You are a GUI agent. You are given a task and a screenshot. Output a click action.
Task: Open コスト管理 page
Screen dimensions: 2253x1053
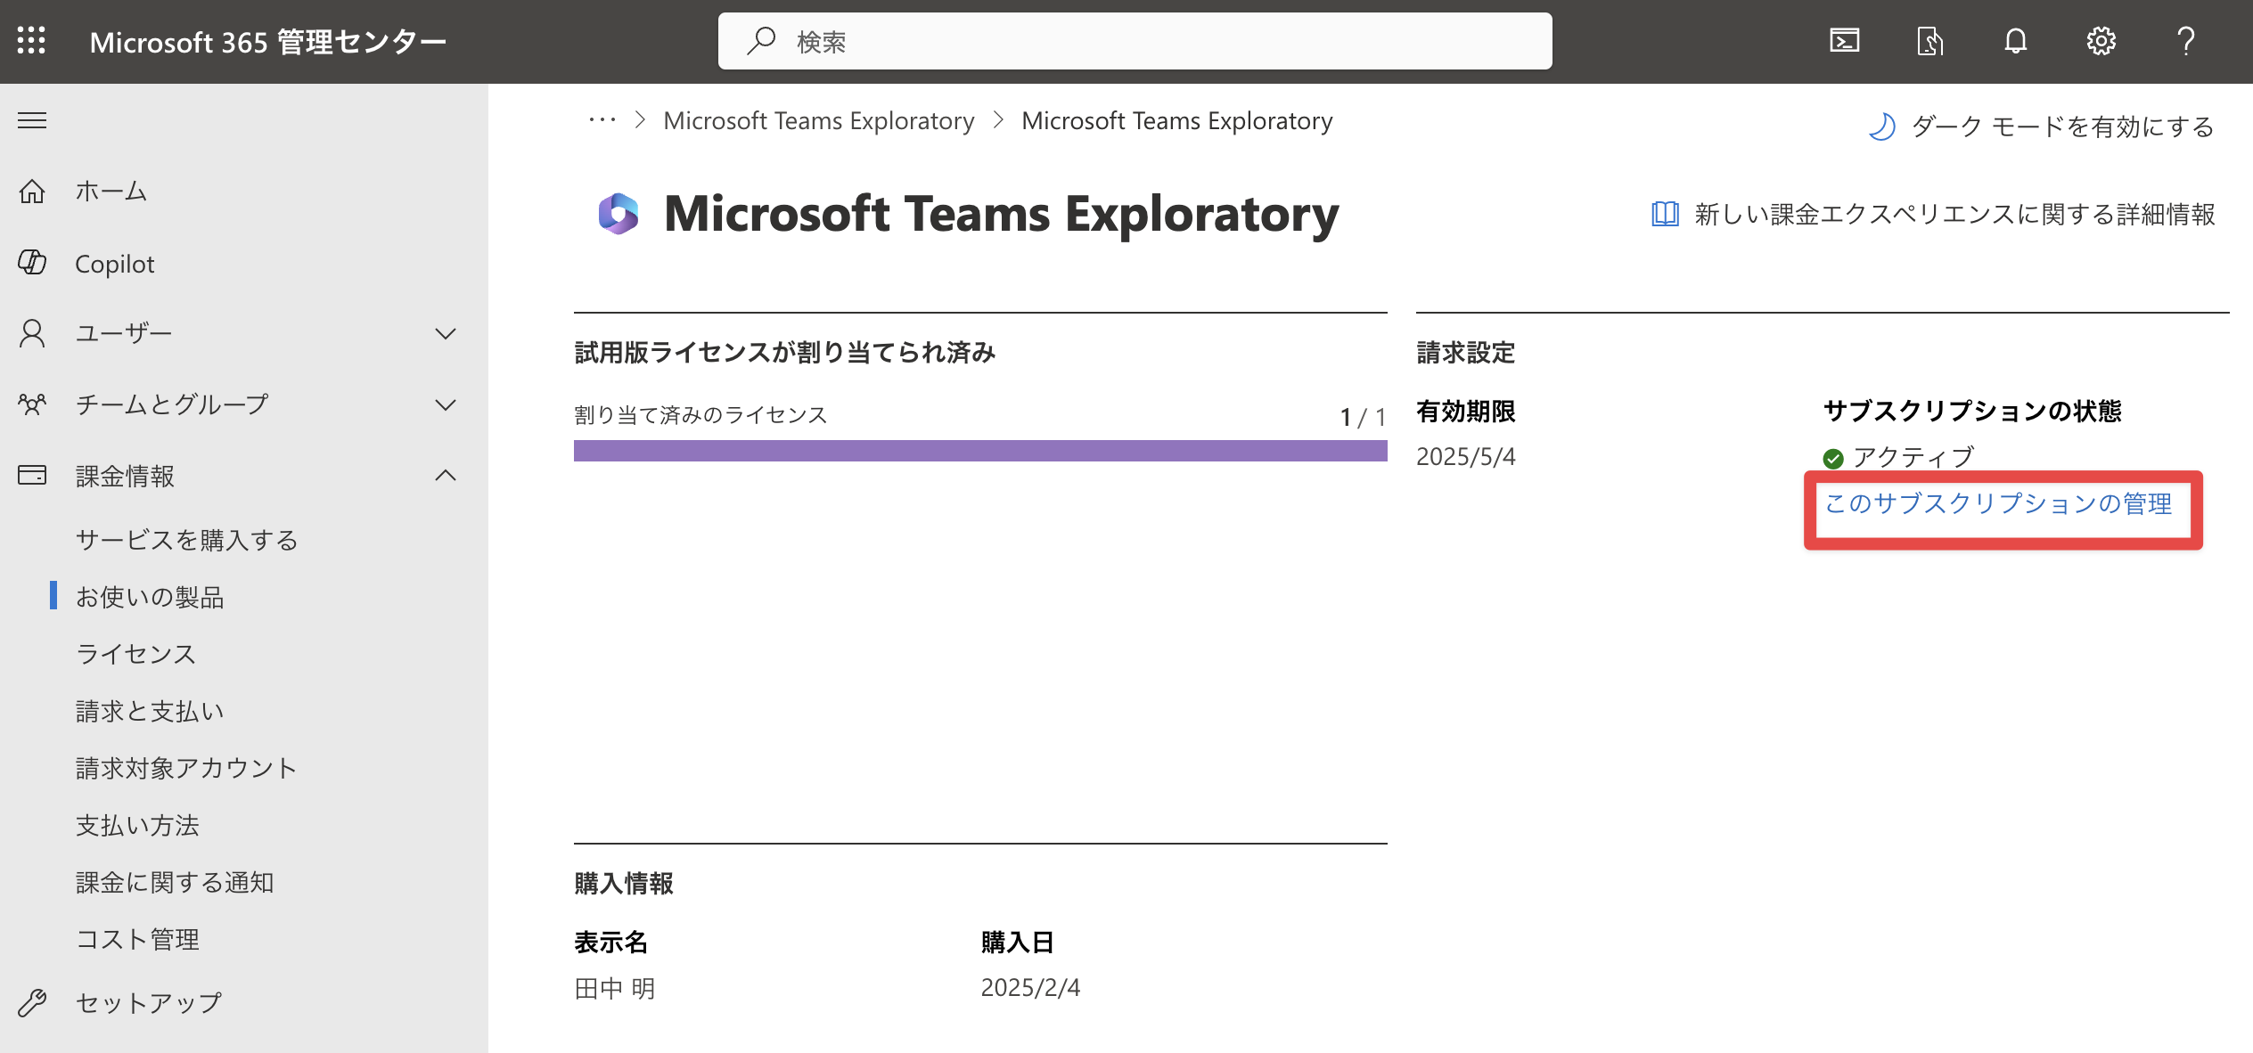(x=137, y=939)
